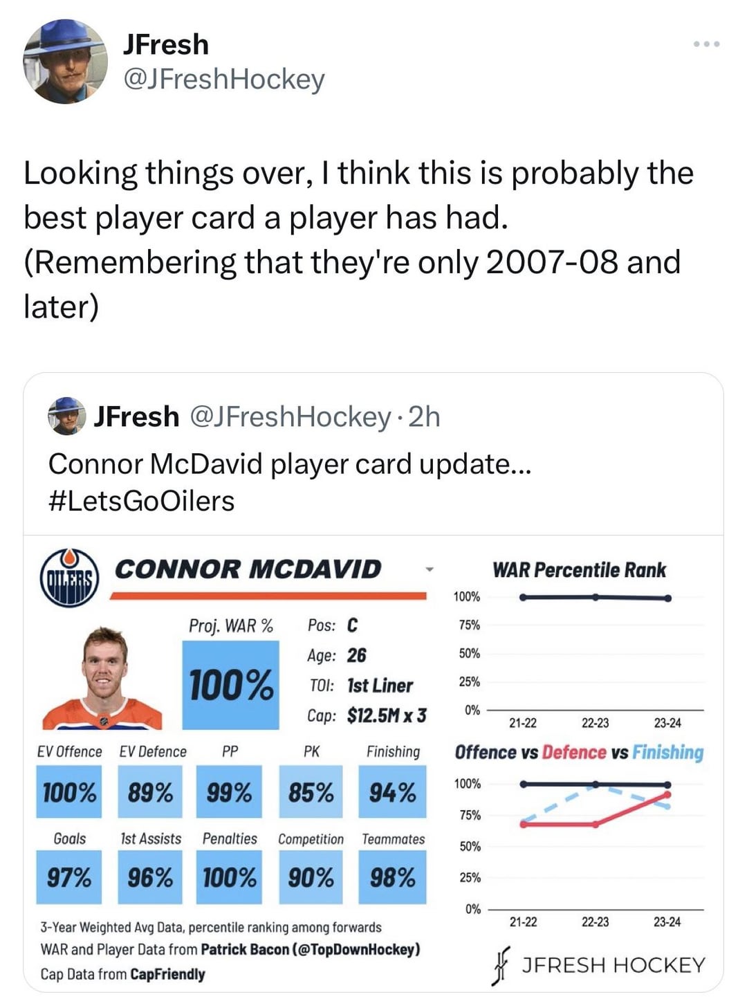Screen dimensions: 747x999
Task: Click the JFresh Hockey logo watermark
Action: [600, 964]
